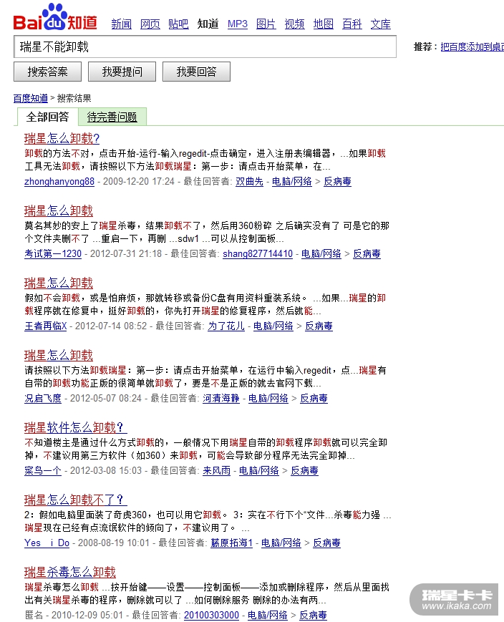Open 电脑/网络 category in zhonghanyong88 result
The height and width of the screenshot is (622, 504).
coord(291,182)
